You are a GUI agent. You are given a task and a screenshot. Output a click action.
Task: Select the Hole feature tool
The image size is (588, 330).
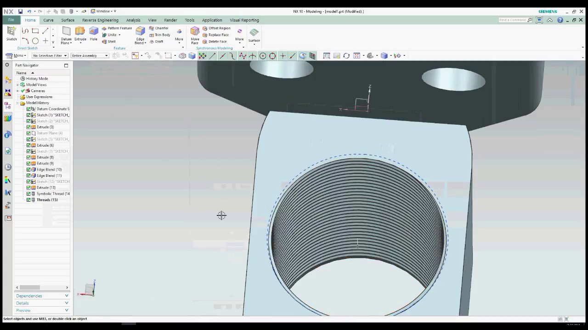click(94, 34)
